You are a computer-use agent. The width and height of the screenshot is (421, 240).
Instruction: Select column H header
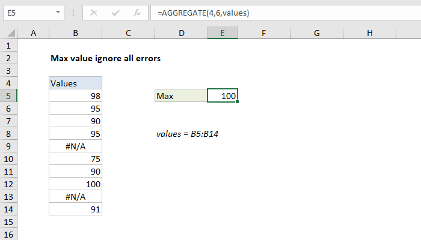pyautogui.click(x=370, y=33)
